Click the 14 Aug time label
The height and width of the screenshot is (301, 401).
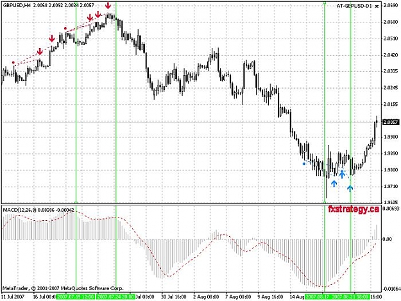pyautogui.click(x=297, y=297)
